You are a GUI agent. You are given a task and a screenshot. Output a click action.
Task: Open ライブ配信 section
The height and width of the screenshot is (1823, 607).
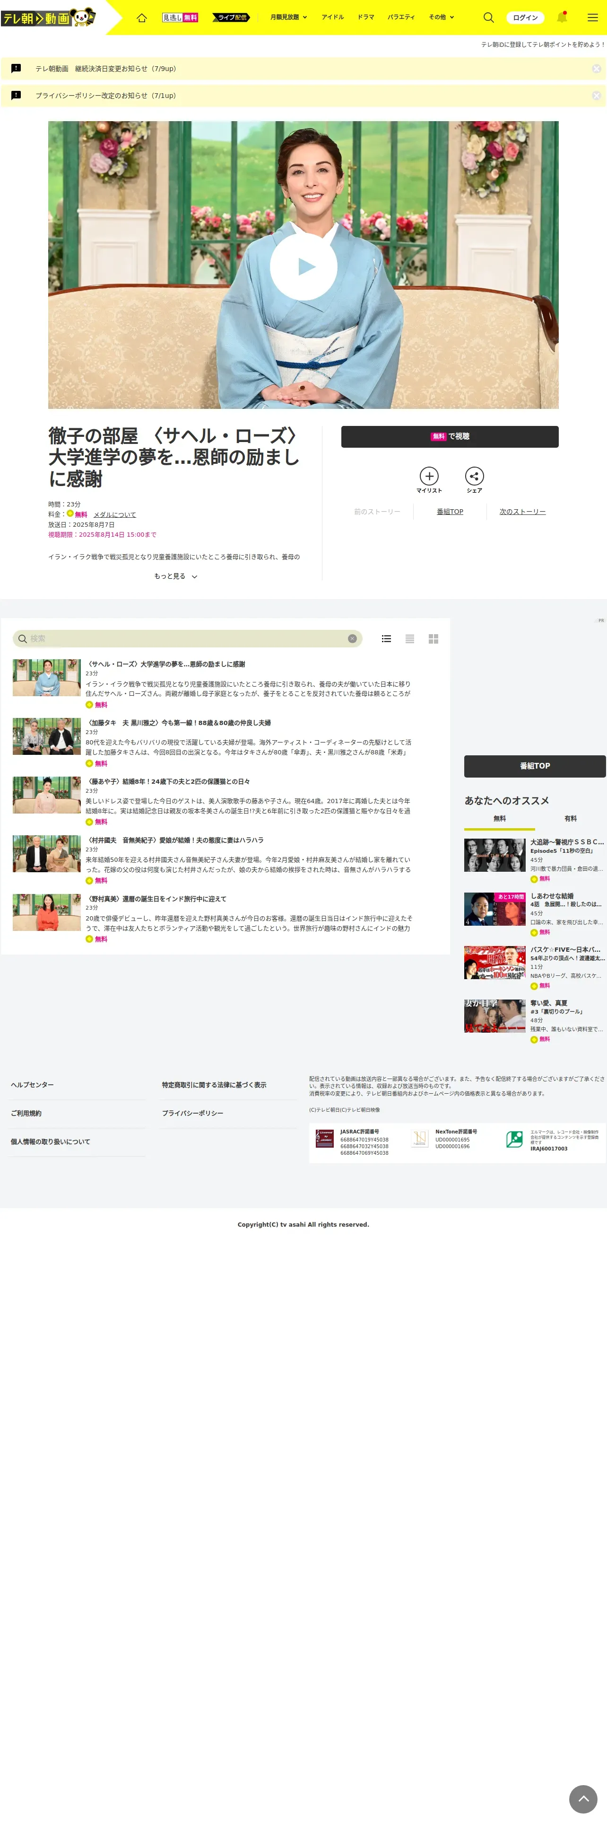pyautogui.click(x=231, y=17)
